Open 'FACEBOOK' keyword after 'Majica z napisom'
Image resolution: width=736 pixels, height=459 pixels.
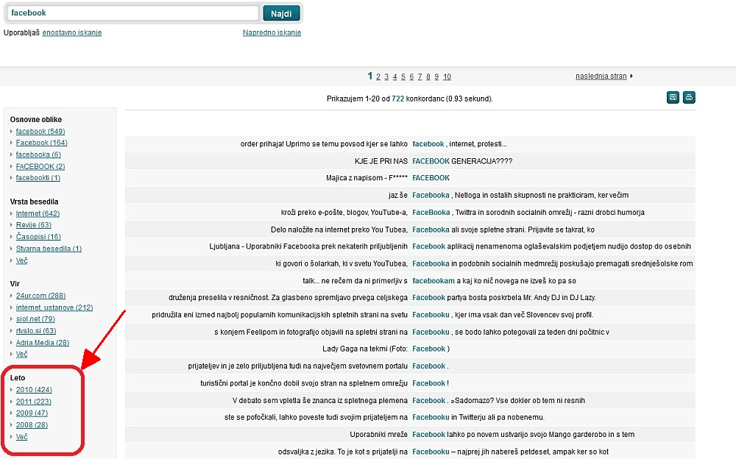click(431, 178)
